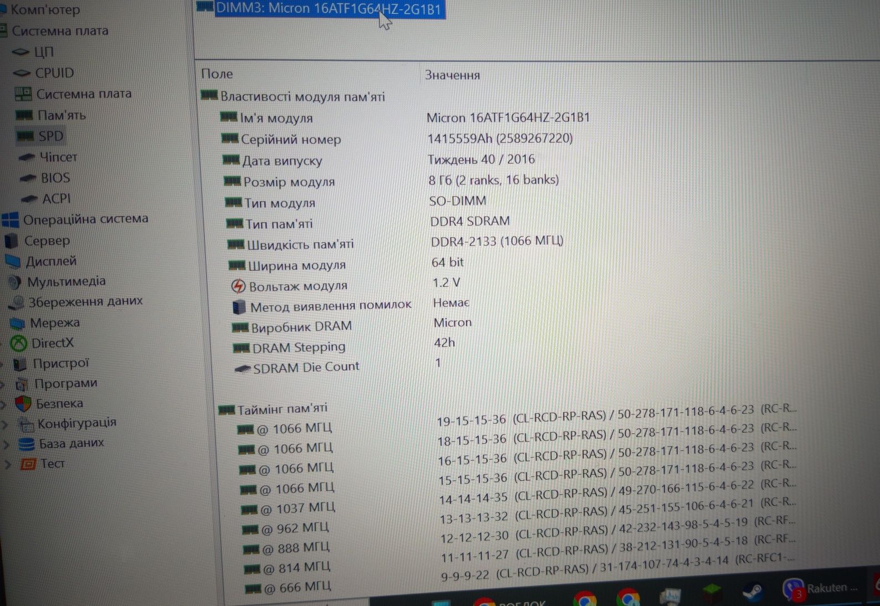880x606 pixels.
Task: Click the Пристрої icon
Action: click(20, 364)
